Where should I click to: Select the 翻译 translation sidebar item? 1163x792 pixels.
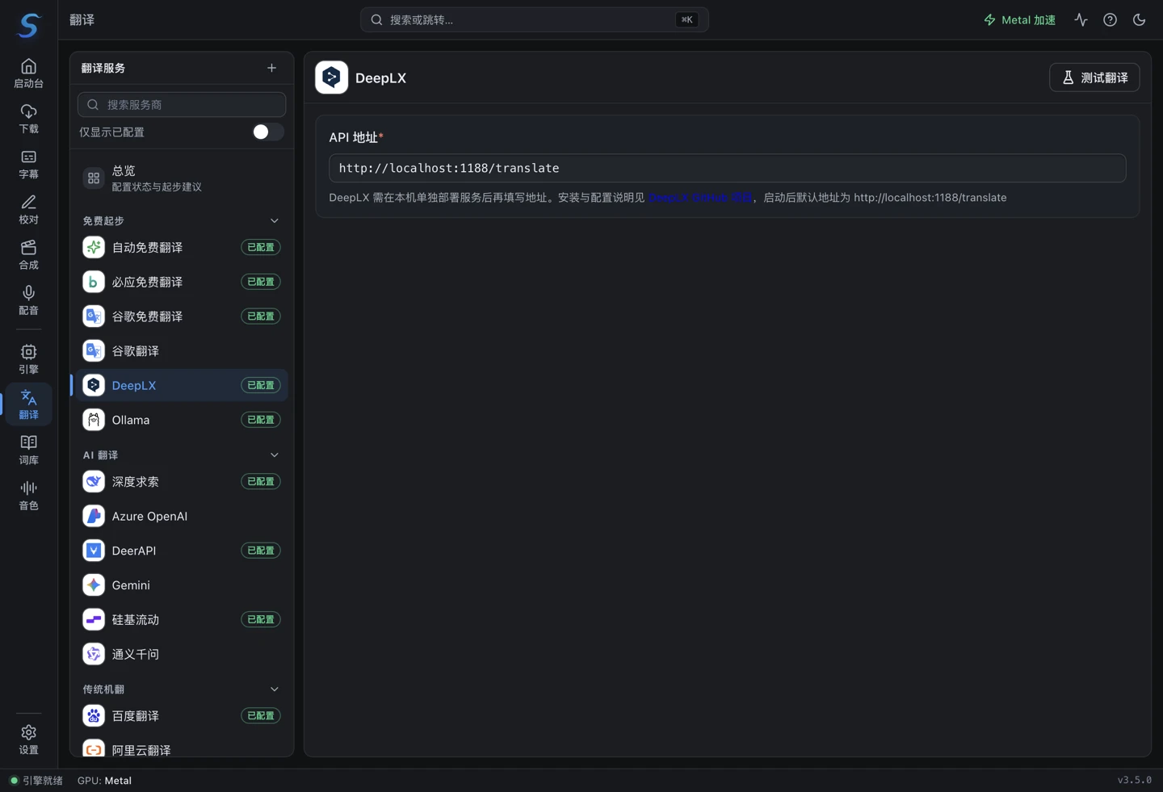29,404
